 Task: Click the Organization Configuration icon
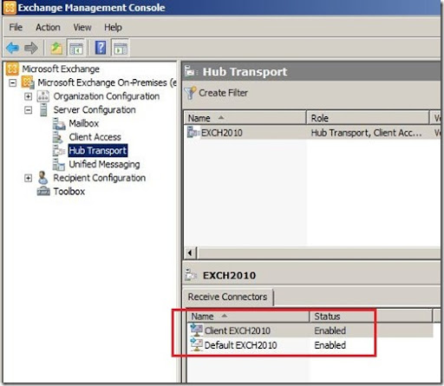43,96
